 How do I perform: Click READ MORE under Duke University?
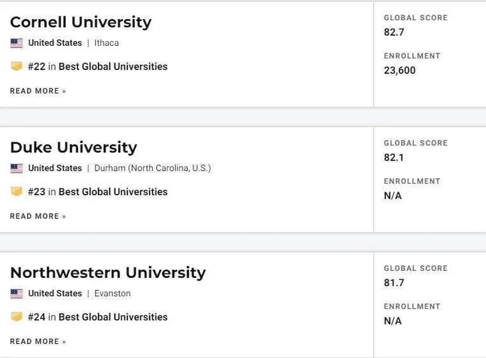point(38,216)
